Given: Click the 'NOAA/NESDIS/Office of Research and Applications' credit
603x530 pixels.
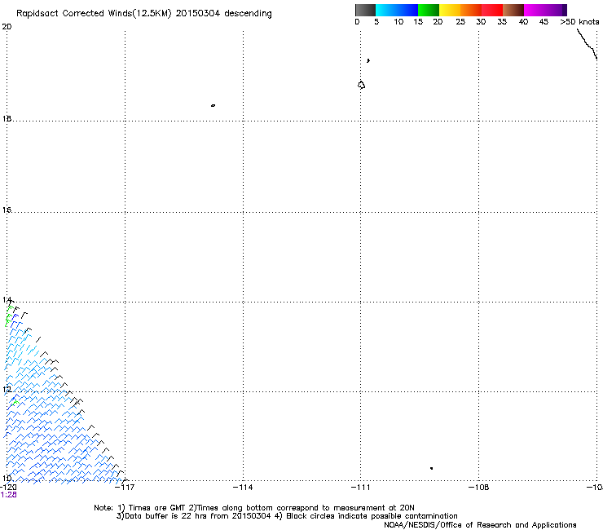Looking at the screenshot, I should [480, 525].
